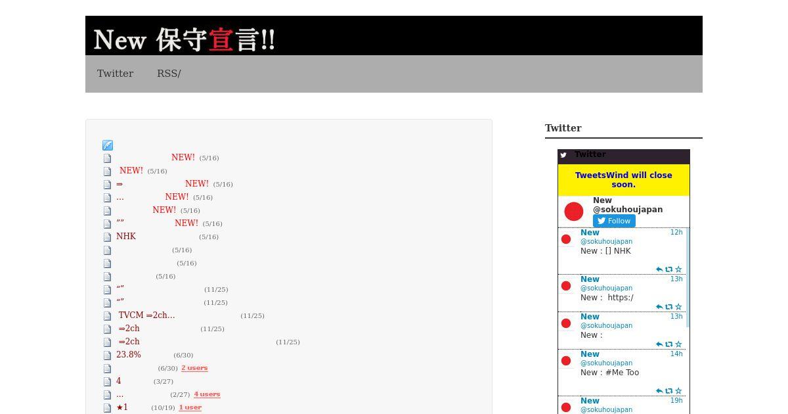Click the document icon in the 4 users row
Screen dimensions: 788x414
(107, 395)
